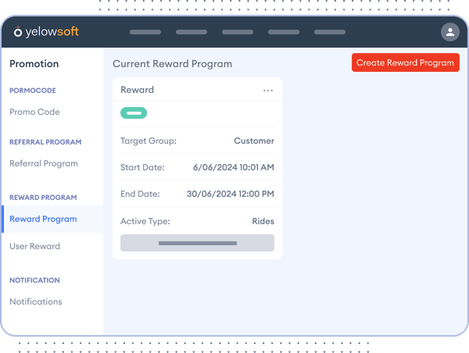Click the yelowsoft logo in header
Viewport: 469px width, 353px height.
46,32
